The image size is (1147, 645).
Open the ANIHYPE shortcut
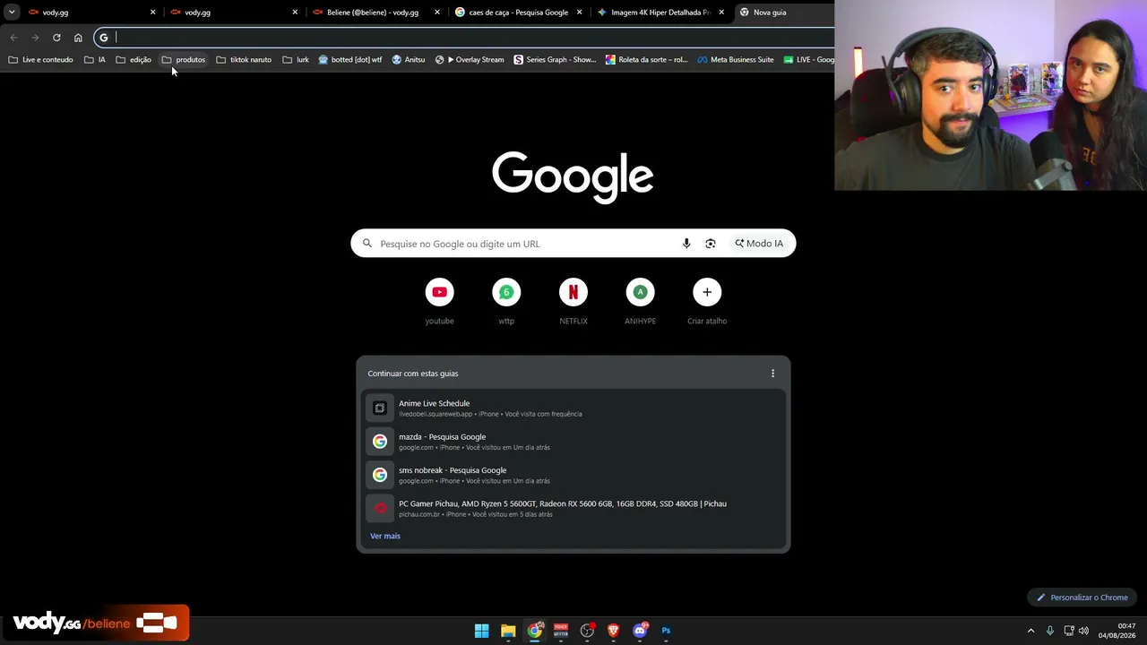640,301
